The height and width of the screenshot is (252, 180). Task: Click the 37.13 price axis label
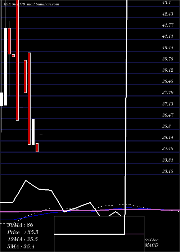(168, 104)
